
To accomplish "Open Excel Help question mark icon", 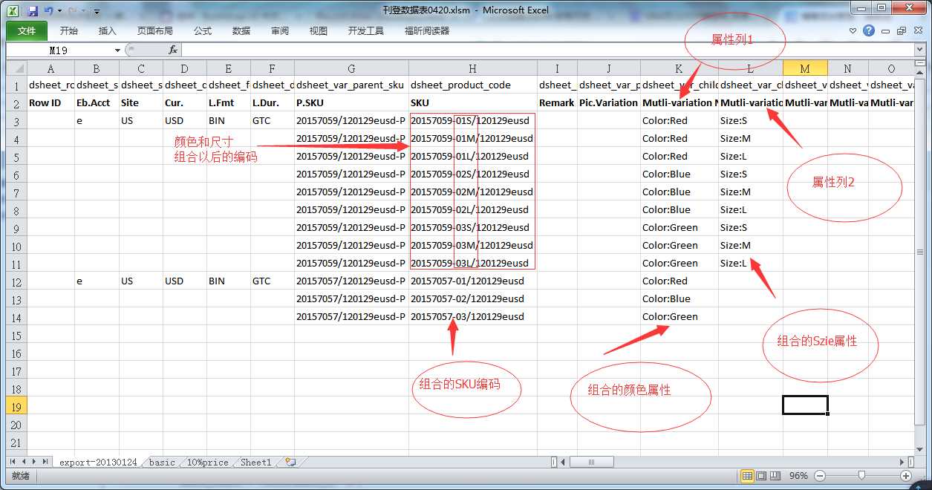I will click(x=869, y=30).
